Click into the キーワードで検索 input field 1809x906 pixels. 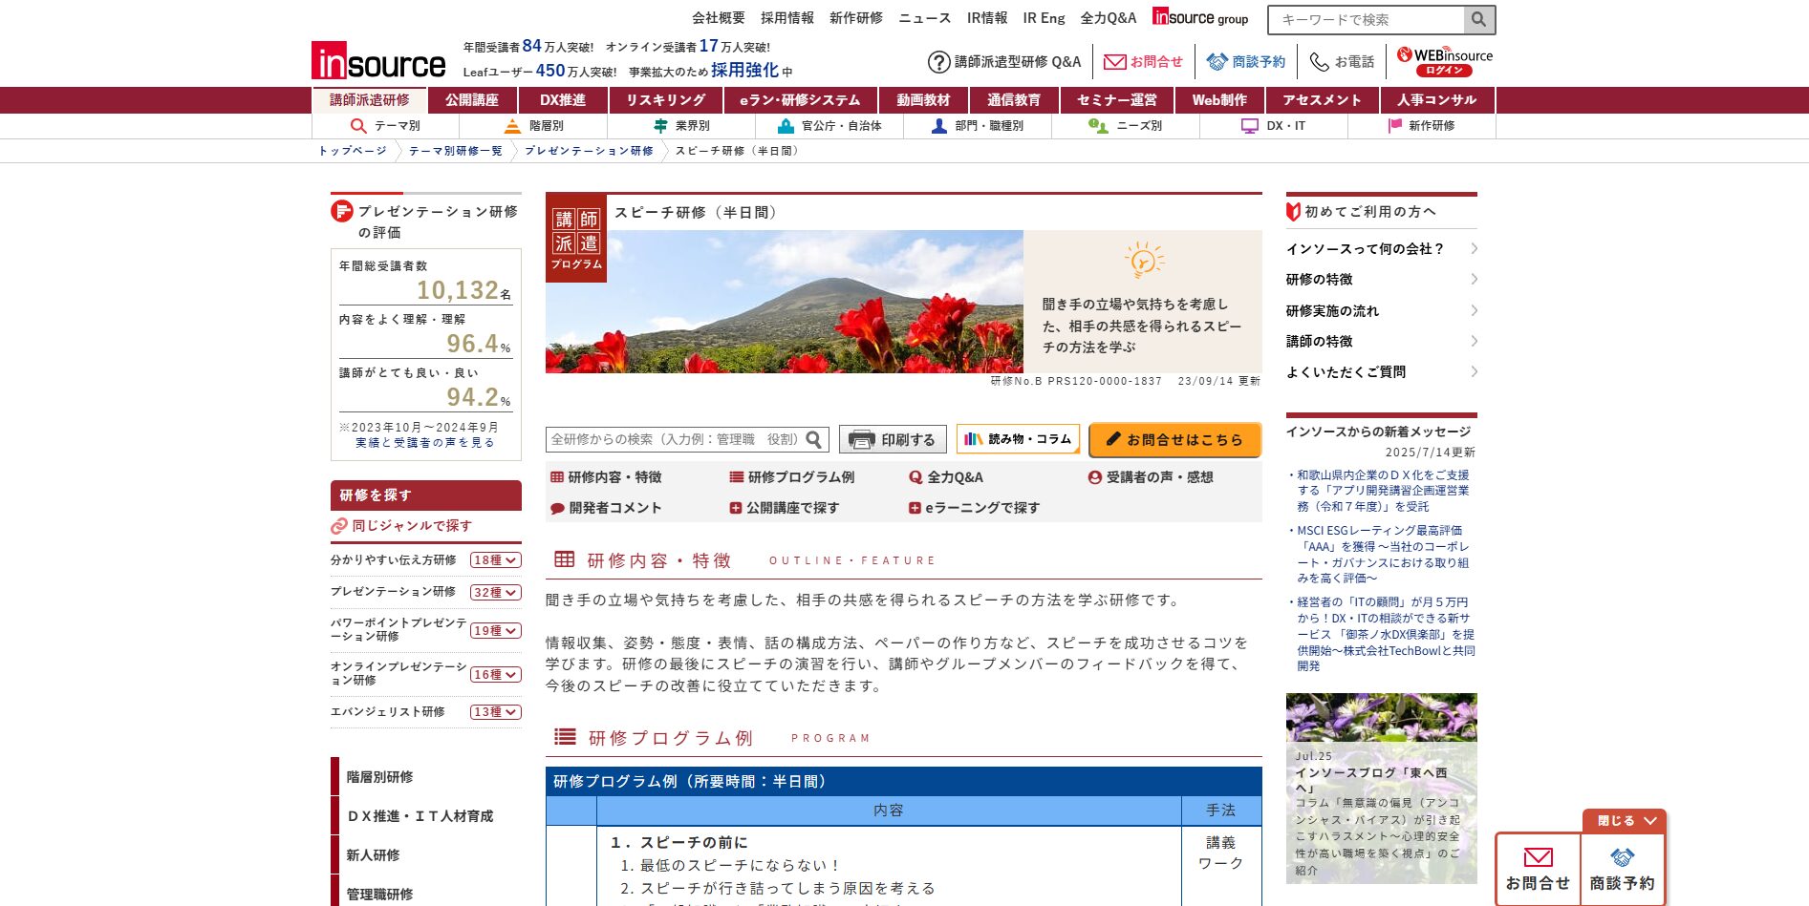[x=1367, y=20]
